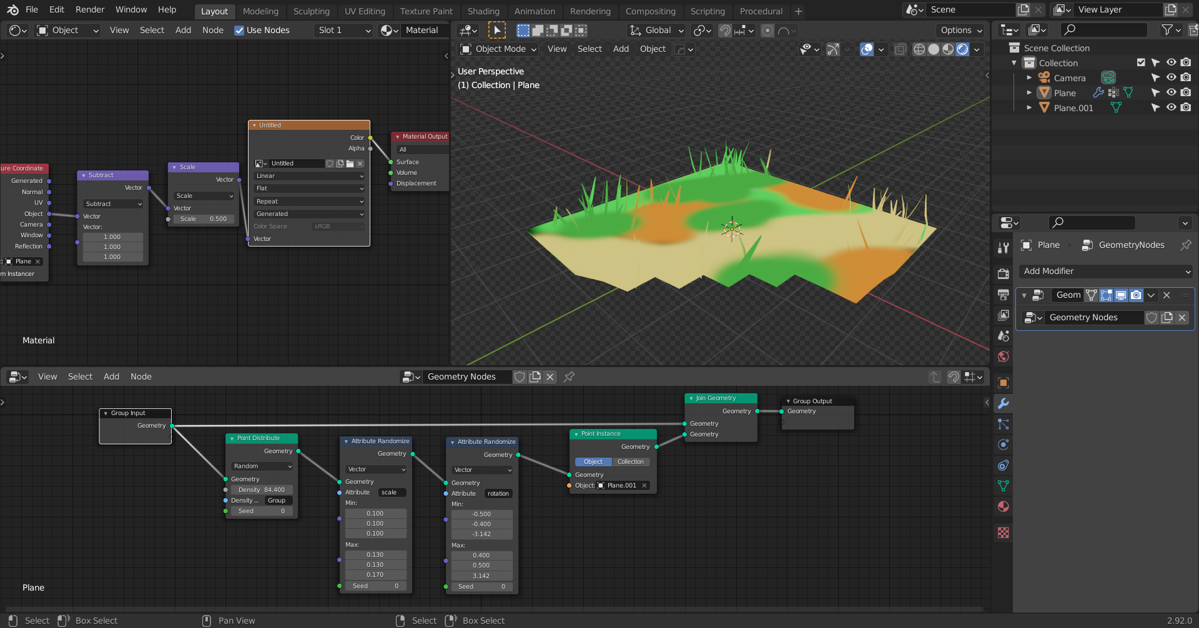Viewport: 1199px width, 628px height.
Task: Select Collection mode in Point Instance node
Action: (630, 462)
